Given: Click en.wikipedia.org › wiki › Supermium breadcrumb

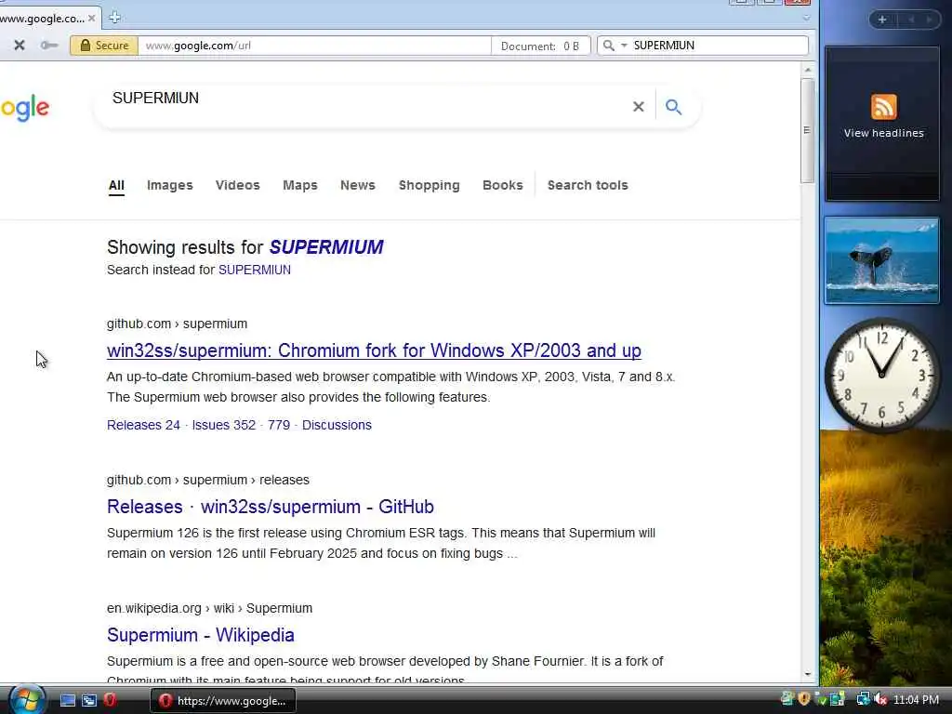Looking at the screenshot, I should pos(209,608).
